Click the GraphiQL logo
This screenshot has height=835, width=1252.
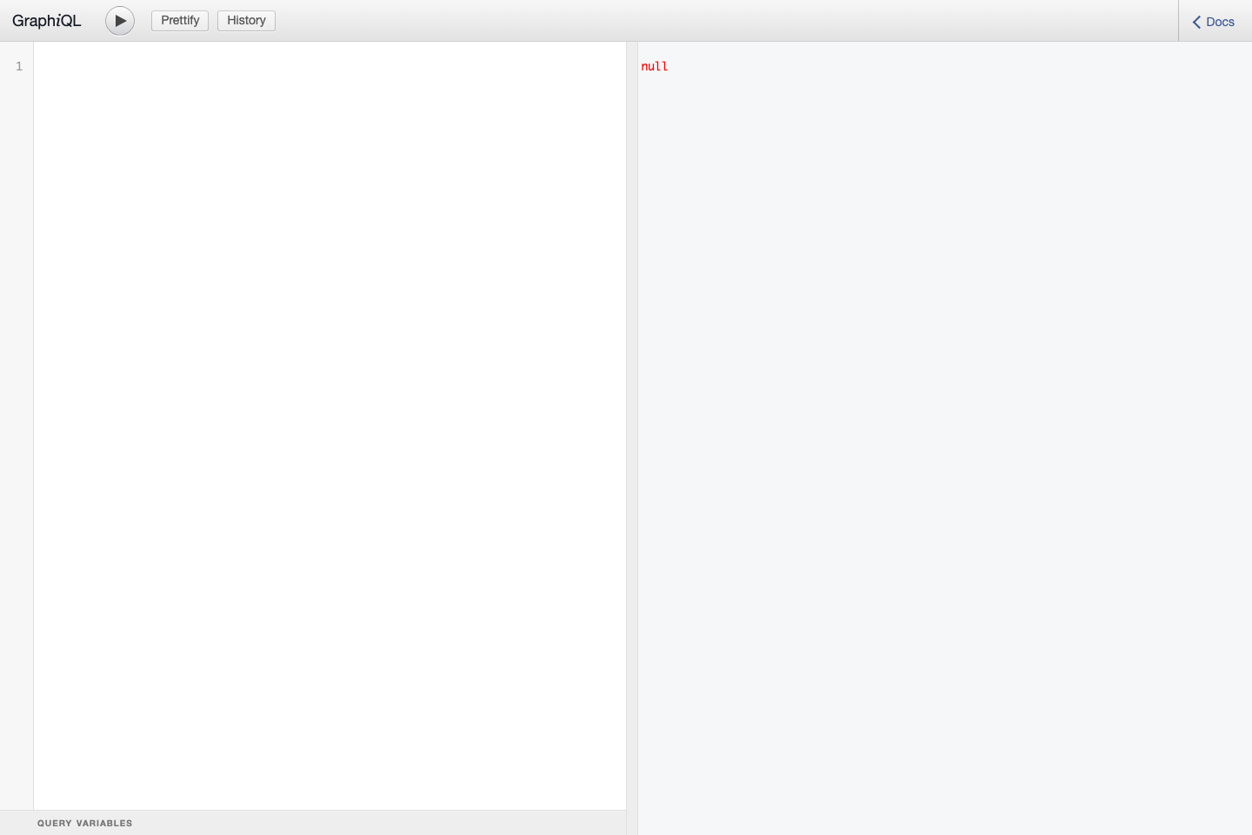(46, 20)
